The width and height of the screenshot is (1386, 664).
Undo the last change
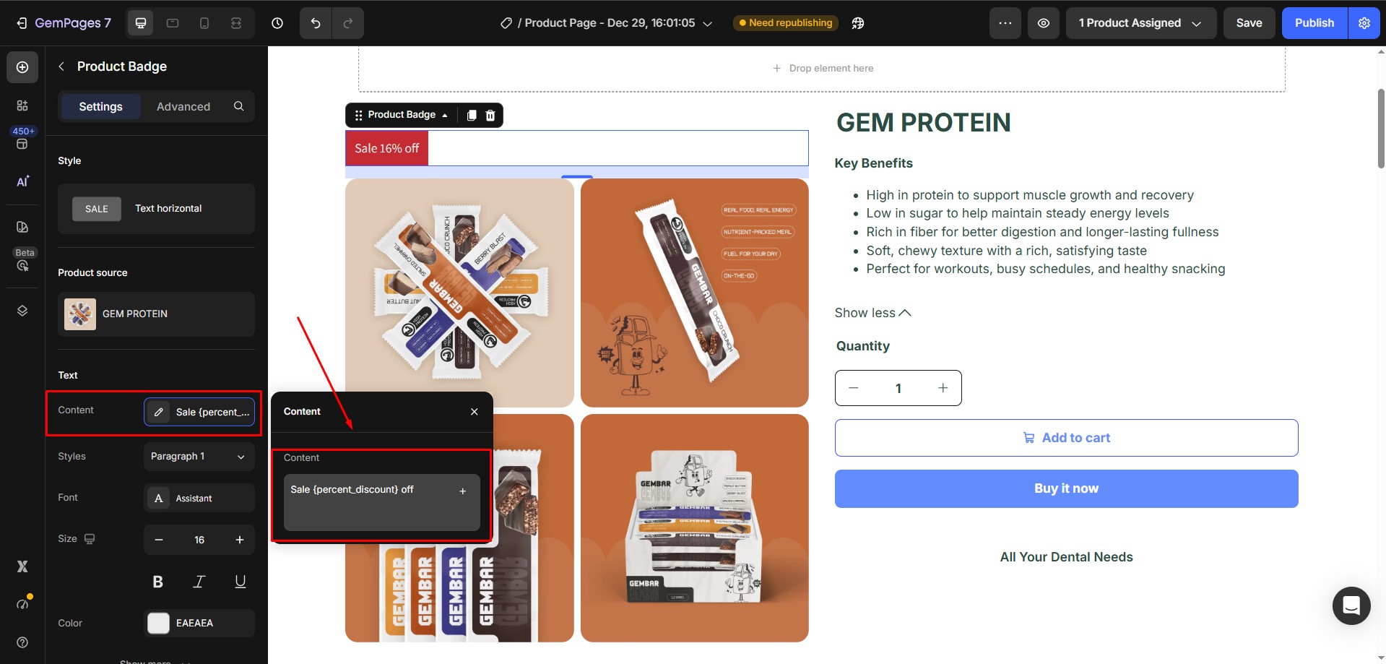point(316,23)
